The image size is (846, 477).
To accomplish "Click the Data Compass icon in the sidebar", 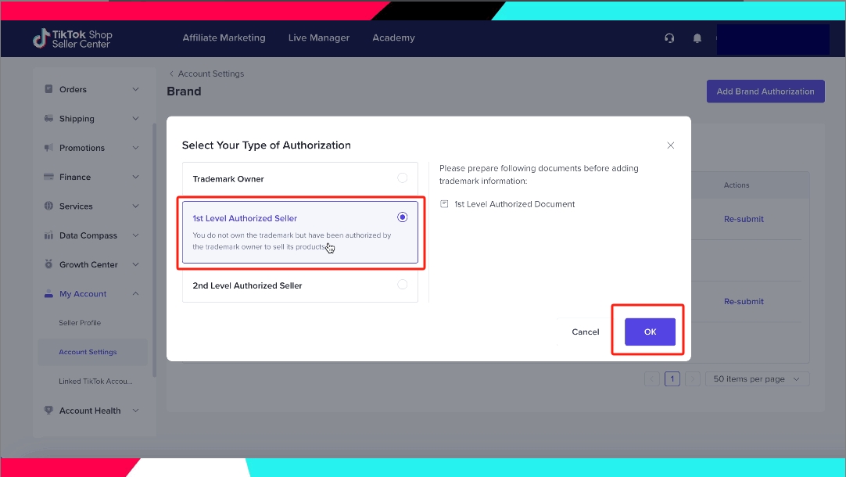I will (x=49, y=235).
